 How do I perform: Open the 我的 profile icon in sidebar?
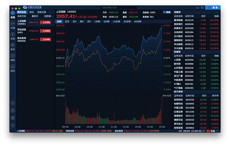coord(13,66)
